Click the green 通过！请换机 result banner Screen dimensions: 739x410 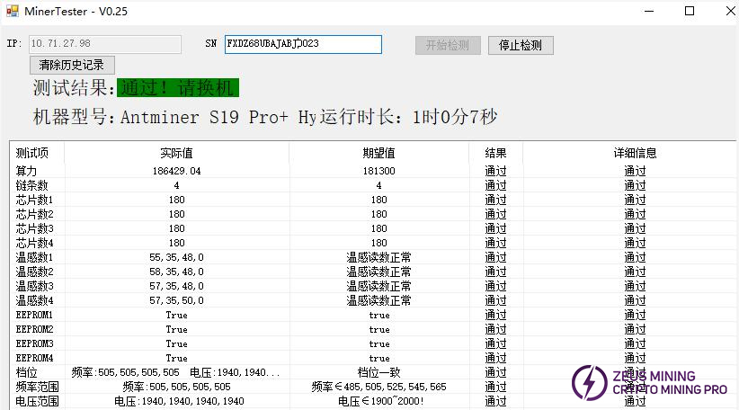(178, 87)
